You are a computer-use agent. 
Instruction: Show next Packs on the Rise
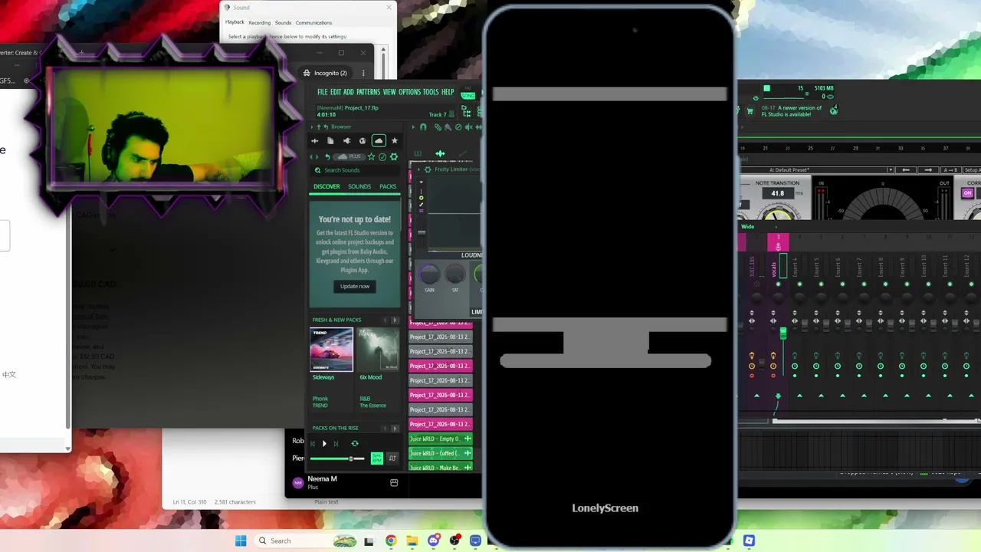click(395, 428)
